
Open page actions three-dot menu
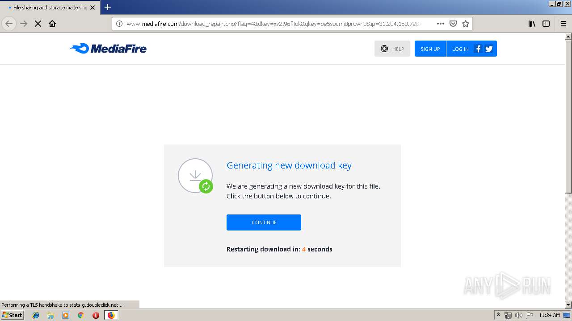click(441, 24)
